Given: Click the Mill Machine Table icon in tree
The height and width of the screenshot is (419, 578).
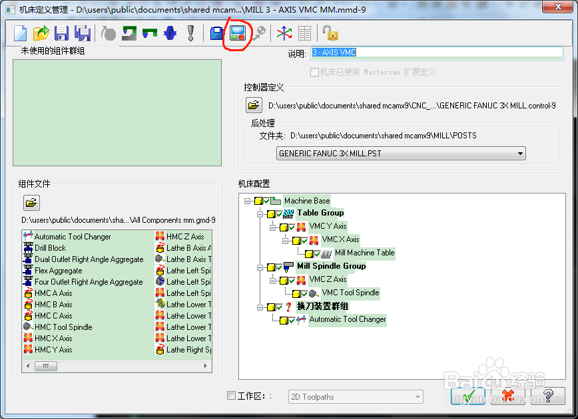Looking at the screenshot, I should (326, 253).
